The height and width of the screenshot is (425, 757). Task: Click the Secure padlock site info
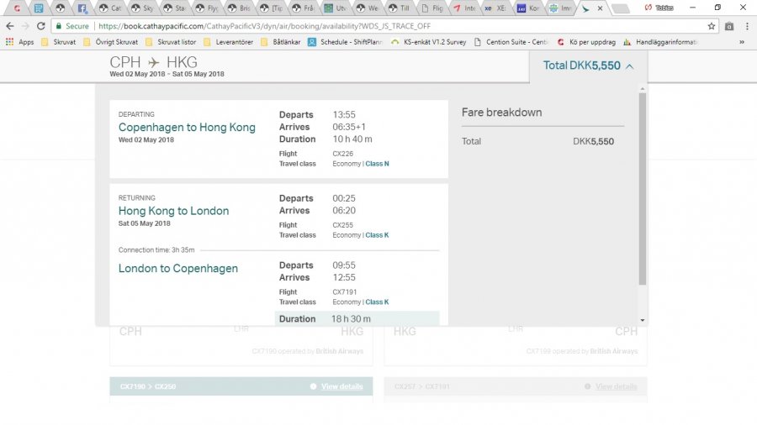pos(71,26)
